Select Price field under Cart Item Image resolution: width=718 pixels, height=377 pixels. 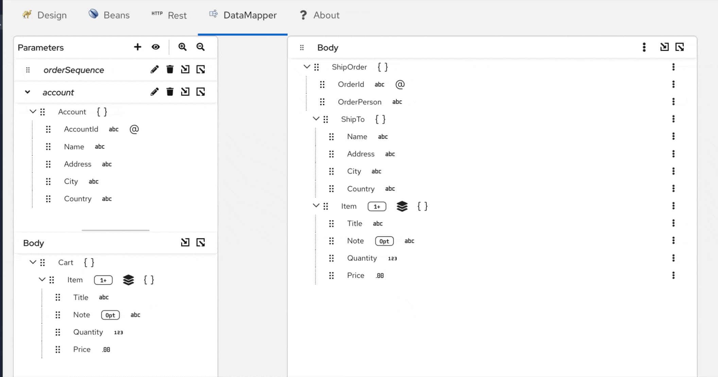pyautogui.click(x=82, y=349)
